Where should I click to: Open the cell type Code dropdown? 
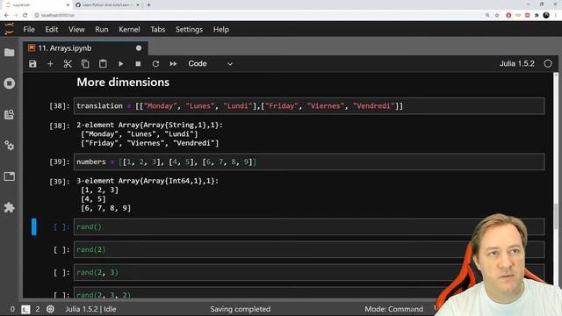click(211, 64)
